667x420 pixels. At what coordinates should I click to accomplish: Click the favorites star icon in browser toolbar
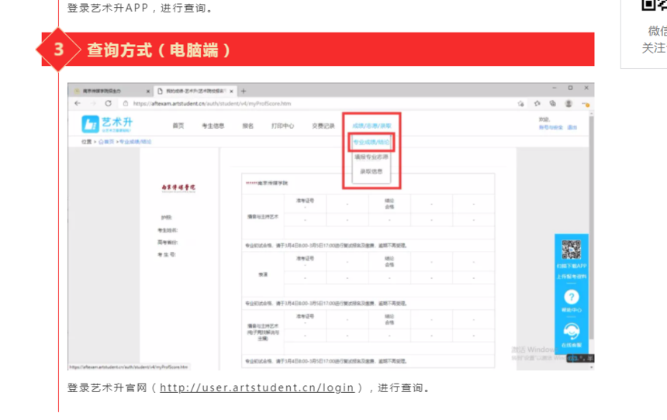(x=537, y=103)
